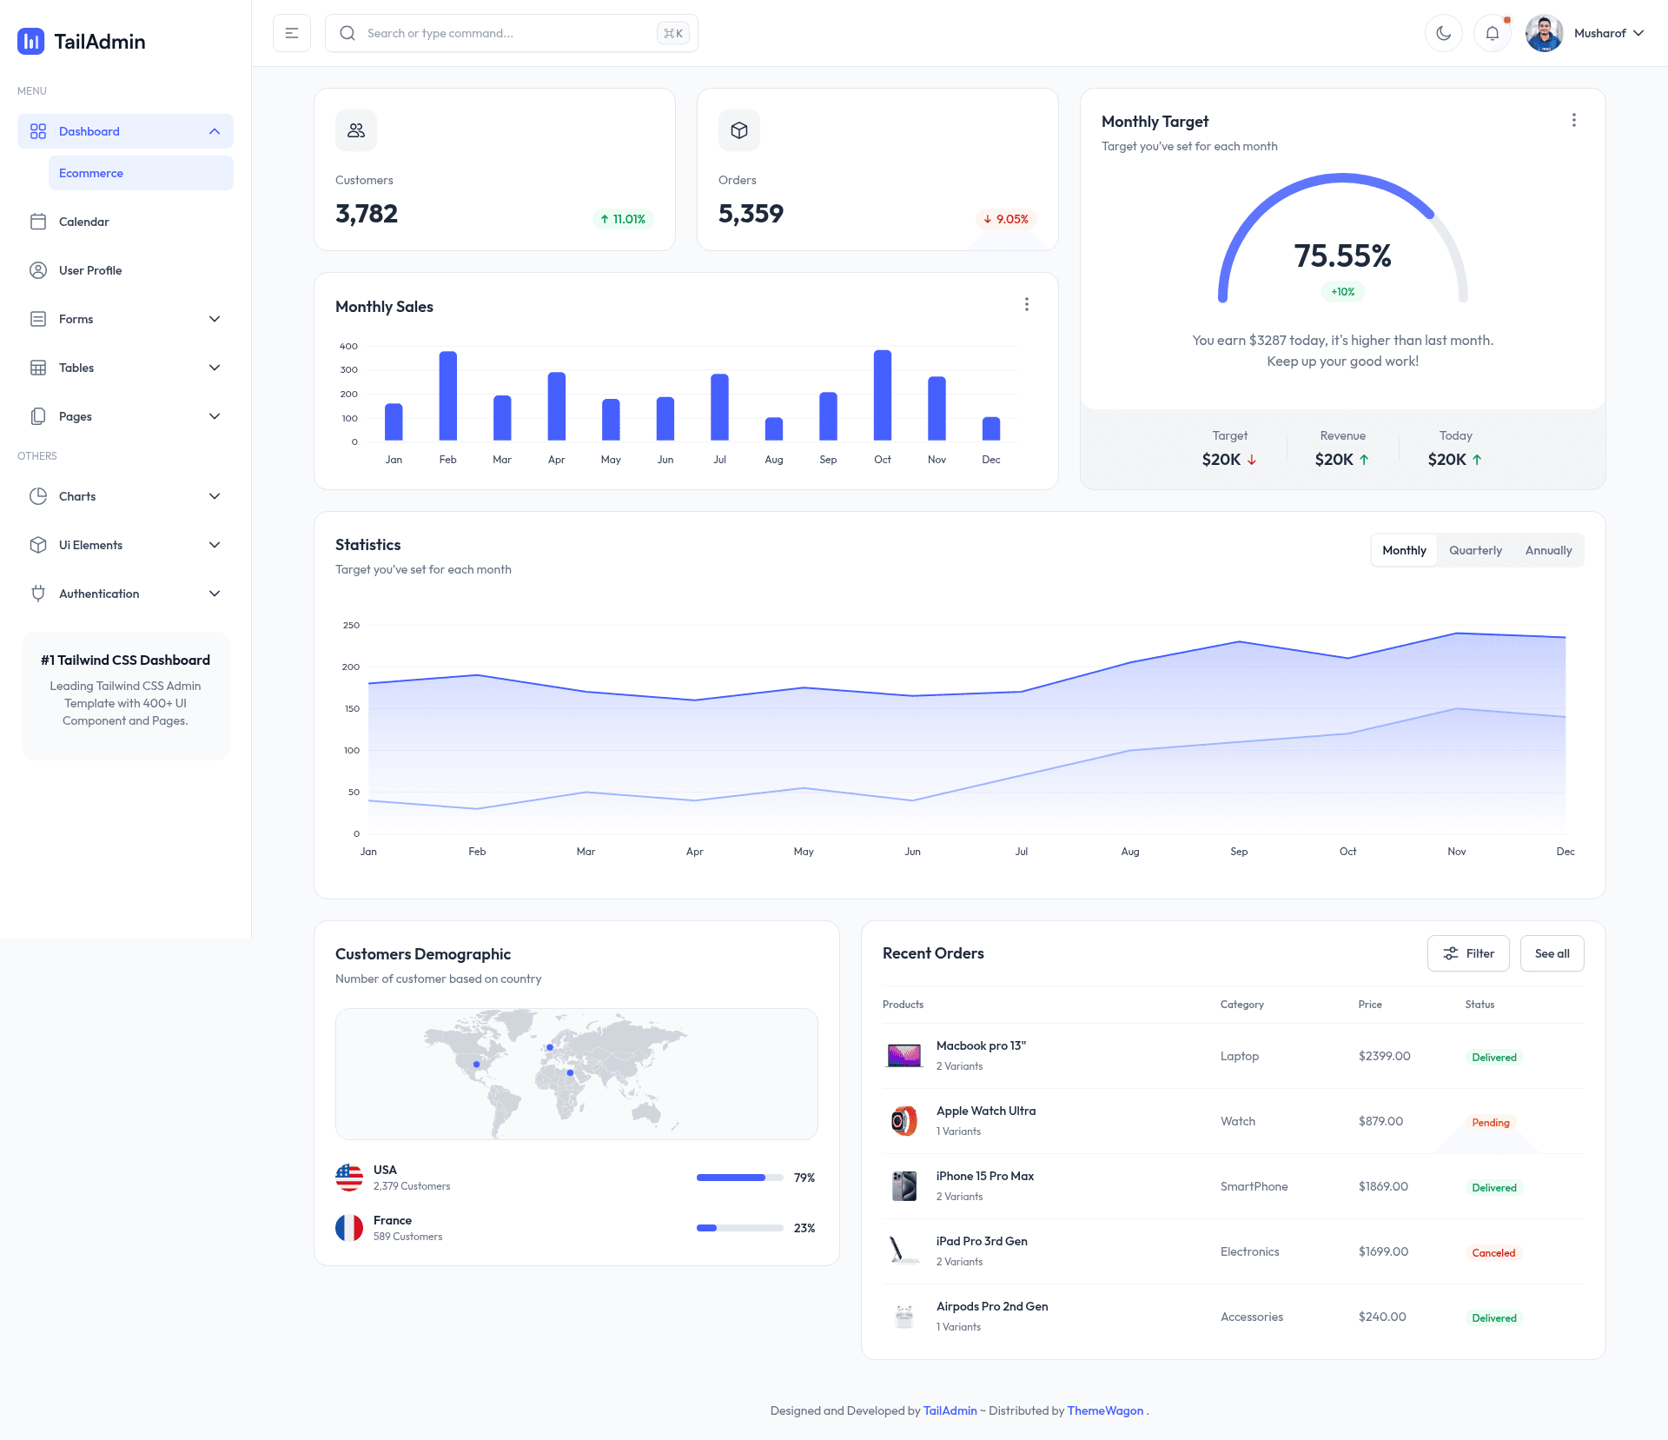This screenshot has height=1440, width=1668.
Task: Click the USA flag icon
Action: pos(349,1178)
